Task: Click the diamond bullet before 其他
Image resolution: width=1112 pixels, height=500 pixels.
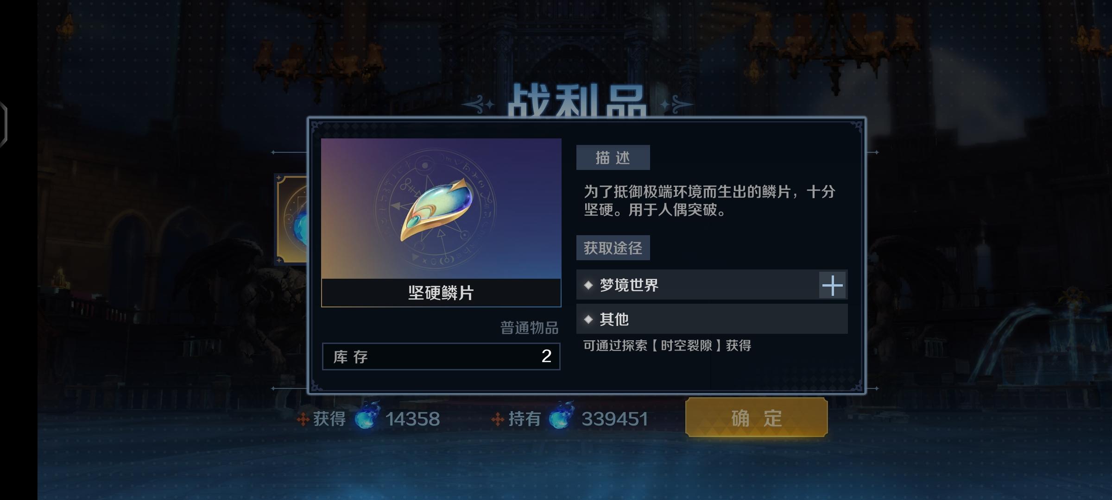Action: pyautogui.click(x=588, y=319)
